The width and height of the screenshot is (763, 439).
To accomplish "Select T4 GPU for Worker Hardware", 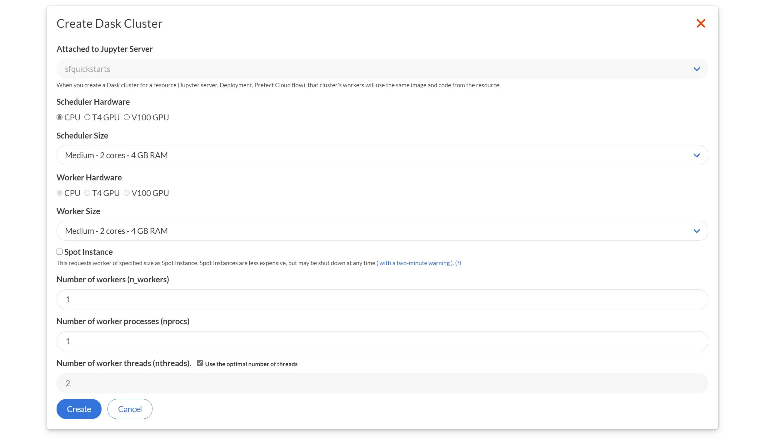I will [87, 193].
